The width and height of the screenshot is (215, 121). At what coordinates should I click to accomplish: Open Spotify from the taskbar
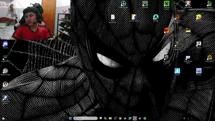click(x=145, y=118)
